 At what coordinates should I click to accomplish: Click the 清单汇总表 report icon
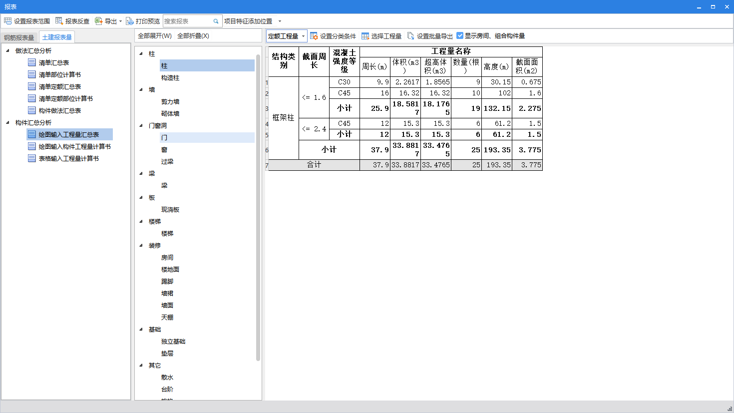(x=32, y=62)
